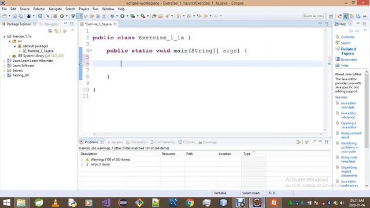The image size is (370, 208).
Task: Click the Quick Access search field
Action: [313, 16]
